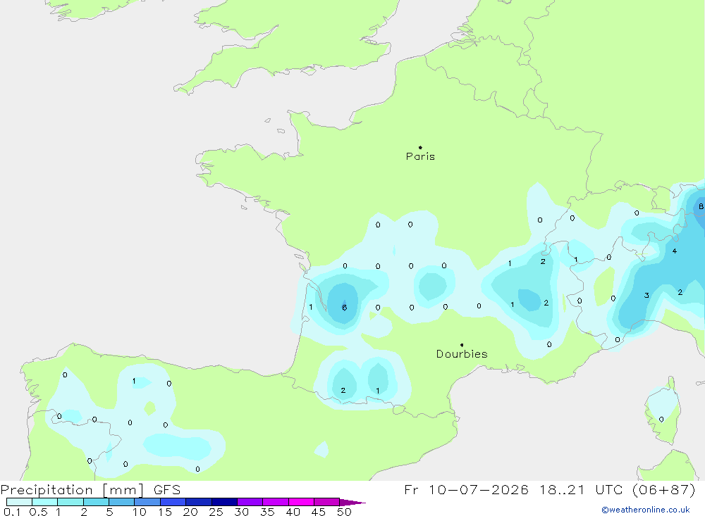Click the Dourbies city label

point(462,354)
